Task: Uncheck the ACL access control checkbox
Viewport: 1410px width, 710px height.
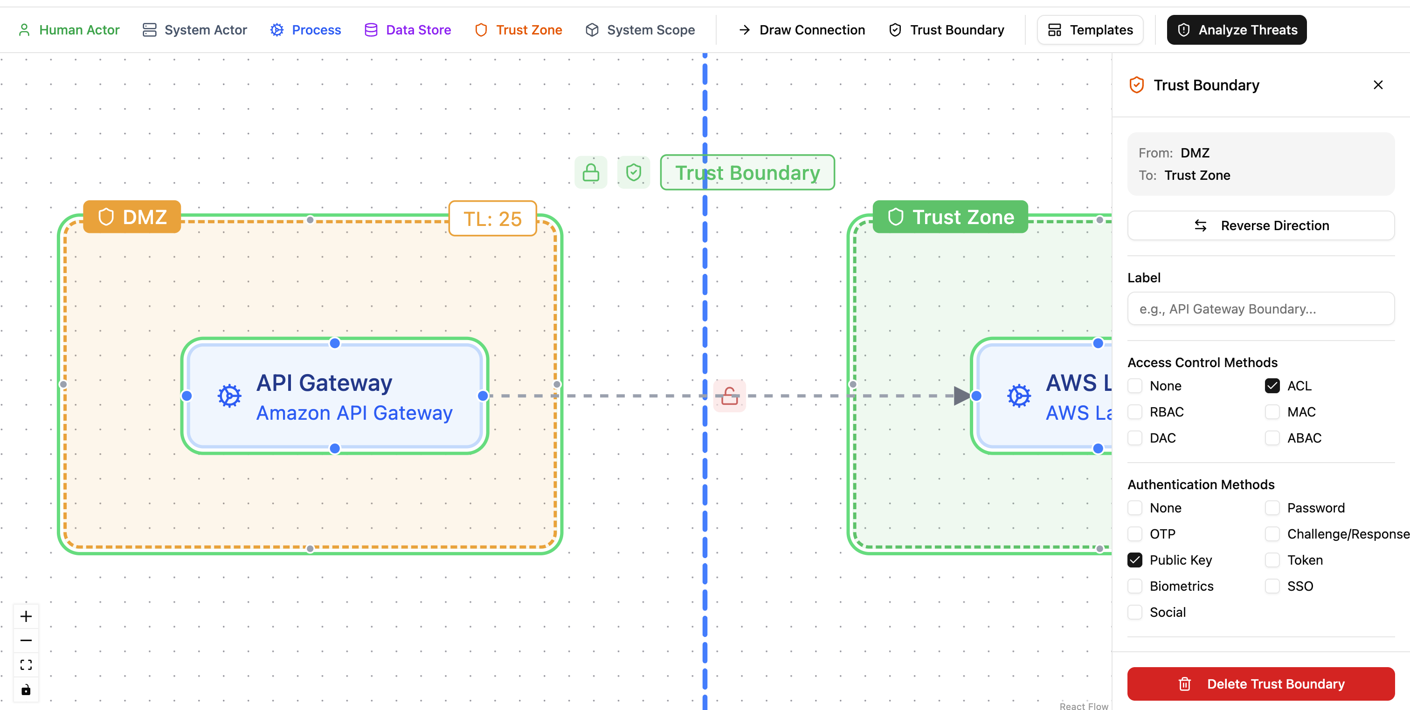Action: (1272, 386)
